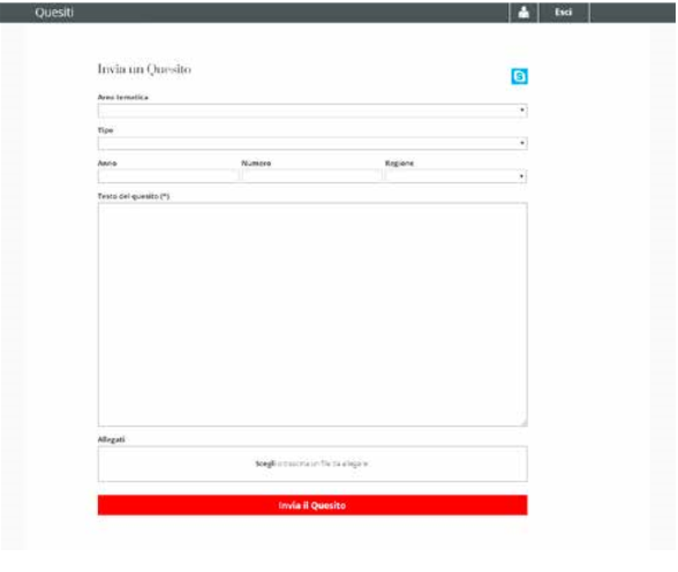
Task: Click the Allegati section label
Action: [111, 439]
